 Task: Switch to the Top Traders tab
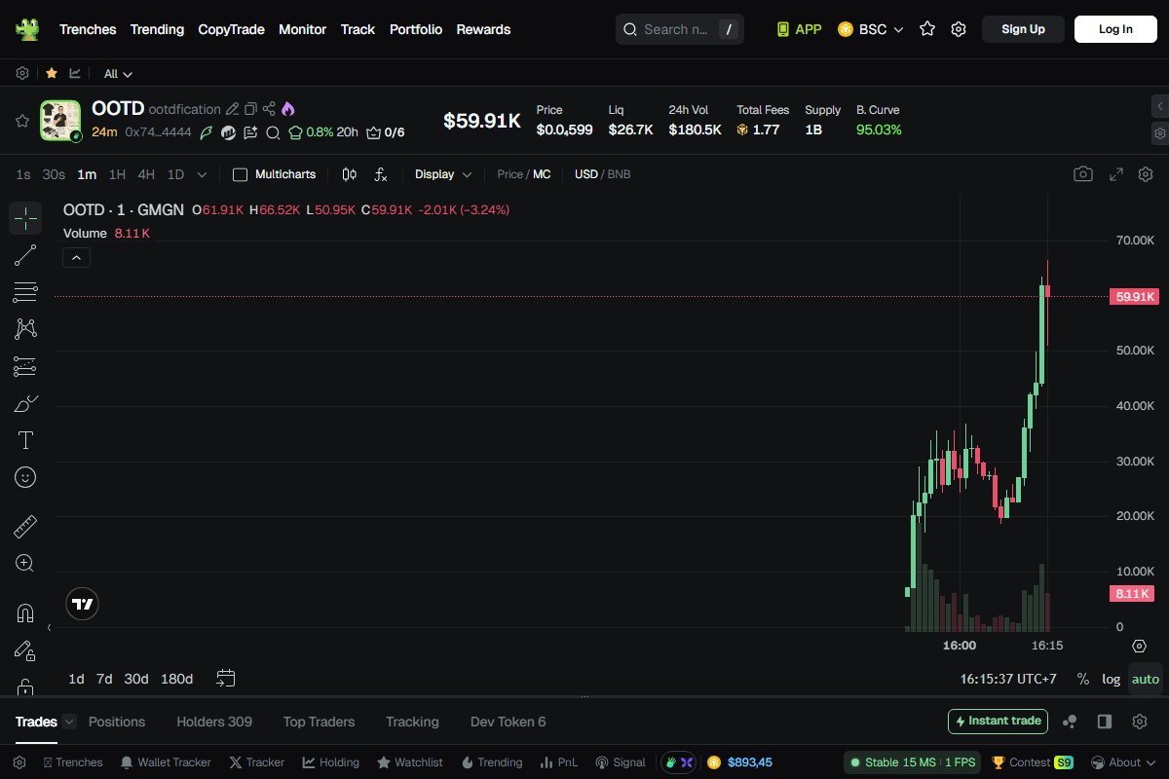[319, 722]
